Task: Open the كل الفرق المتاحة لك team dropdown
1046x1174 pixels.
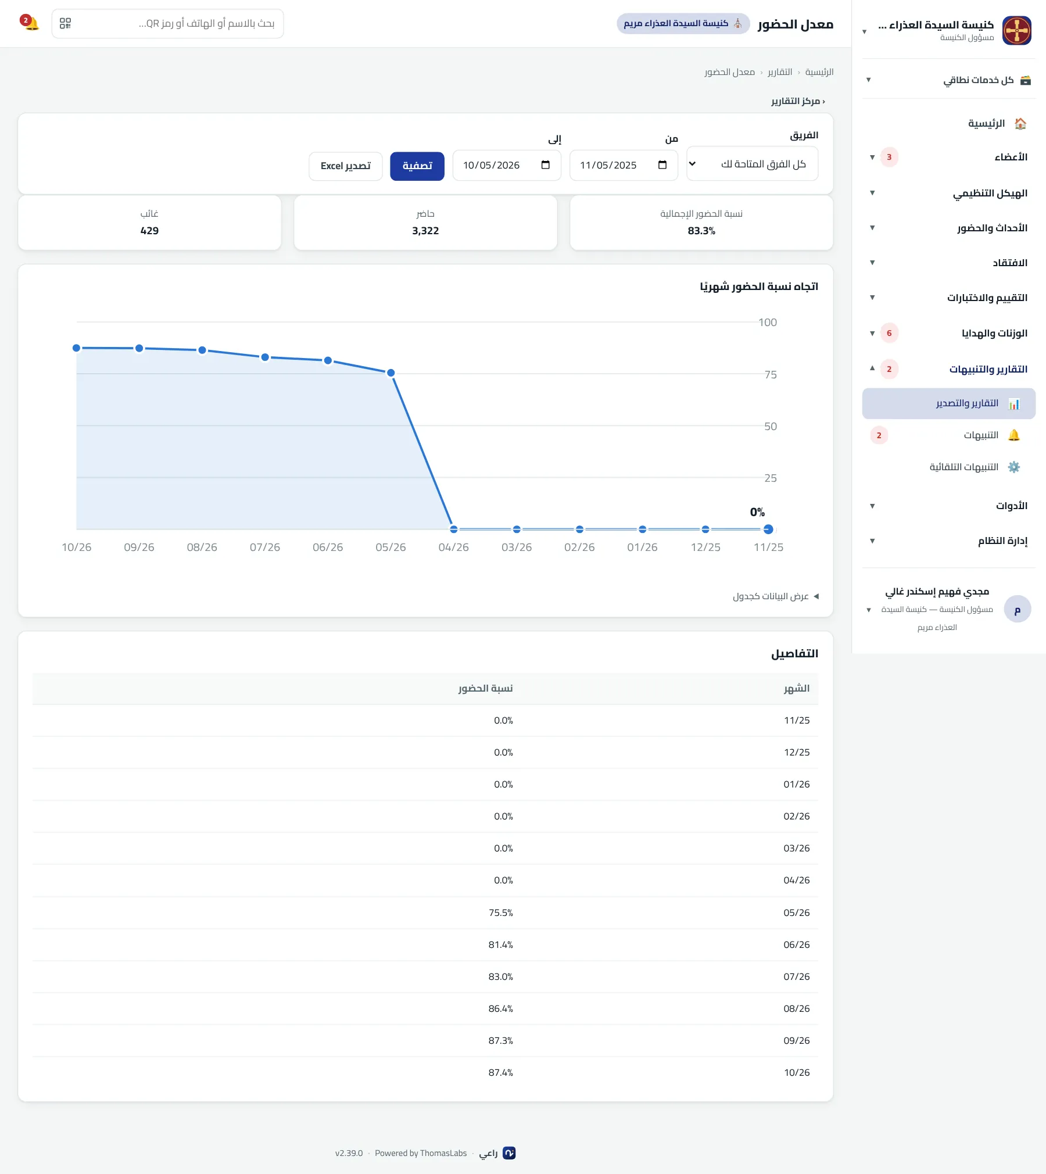Action: (752, 164)
